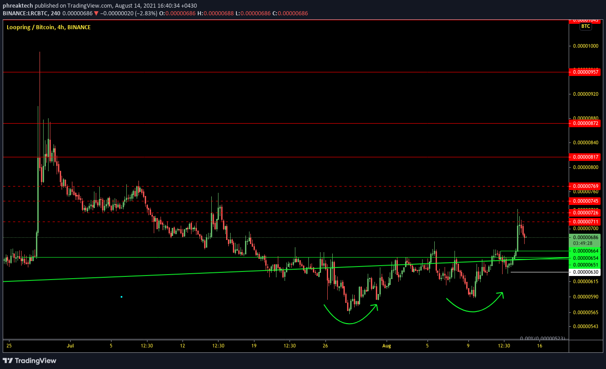Screen dimensions: 606x369
Task: Click the cyan dot marker on chart
Action: [121, 297]
